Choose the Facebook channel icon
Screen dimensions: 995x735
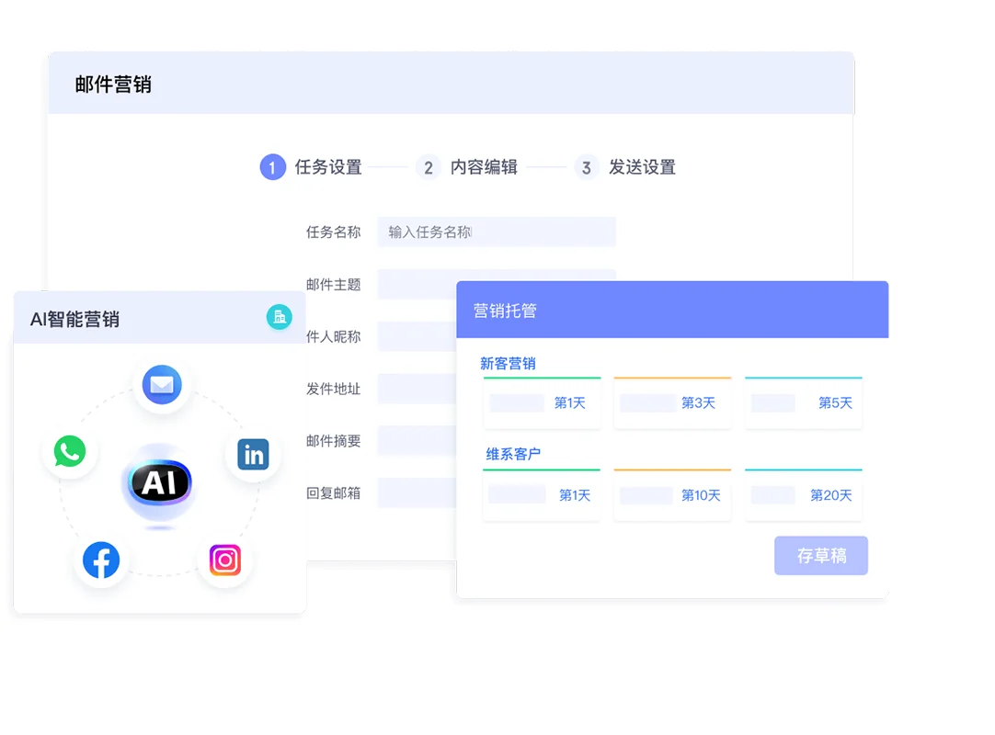[101, 560]
